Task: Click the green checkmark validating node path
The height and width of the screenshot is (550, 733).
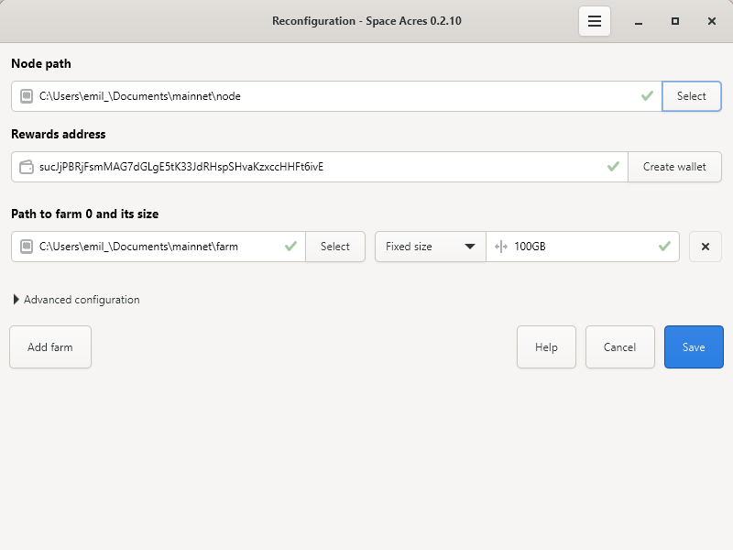Action: click(648, 95)
